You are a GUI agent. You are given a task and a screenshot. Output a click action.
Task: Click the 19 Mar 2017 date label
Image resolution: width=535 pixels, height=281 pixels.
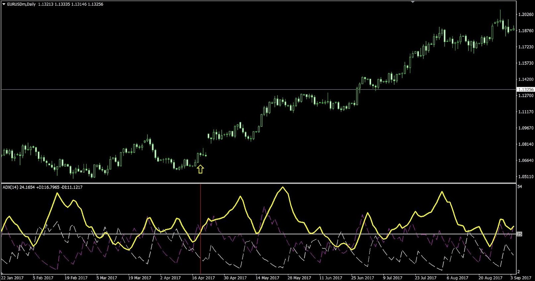(x=139, y=278)
